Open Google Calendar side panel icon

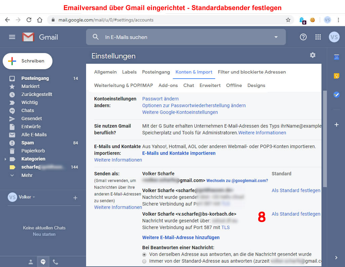[x=336, y=57]
